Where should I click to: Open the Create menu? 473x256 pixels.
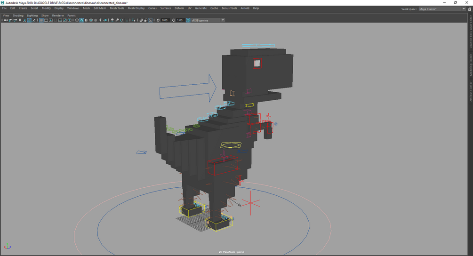point(23,8)
